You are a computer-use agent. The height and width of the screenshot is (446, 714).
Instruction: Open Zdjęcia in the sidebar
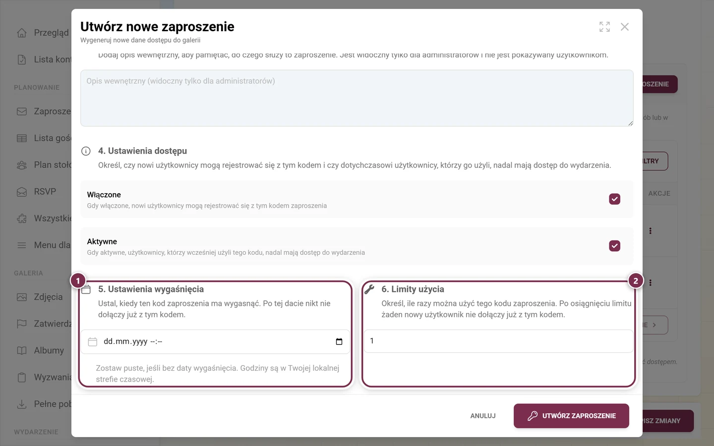pyautogui.click(x=48, y=297)
